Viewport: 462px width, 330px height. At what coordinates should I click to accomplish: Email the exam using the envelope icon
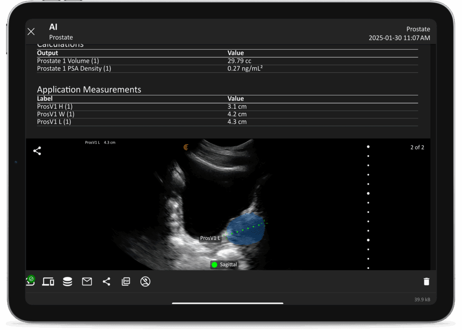click(x=87, y=282)
